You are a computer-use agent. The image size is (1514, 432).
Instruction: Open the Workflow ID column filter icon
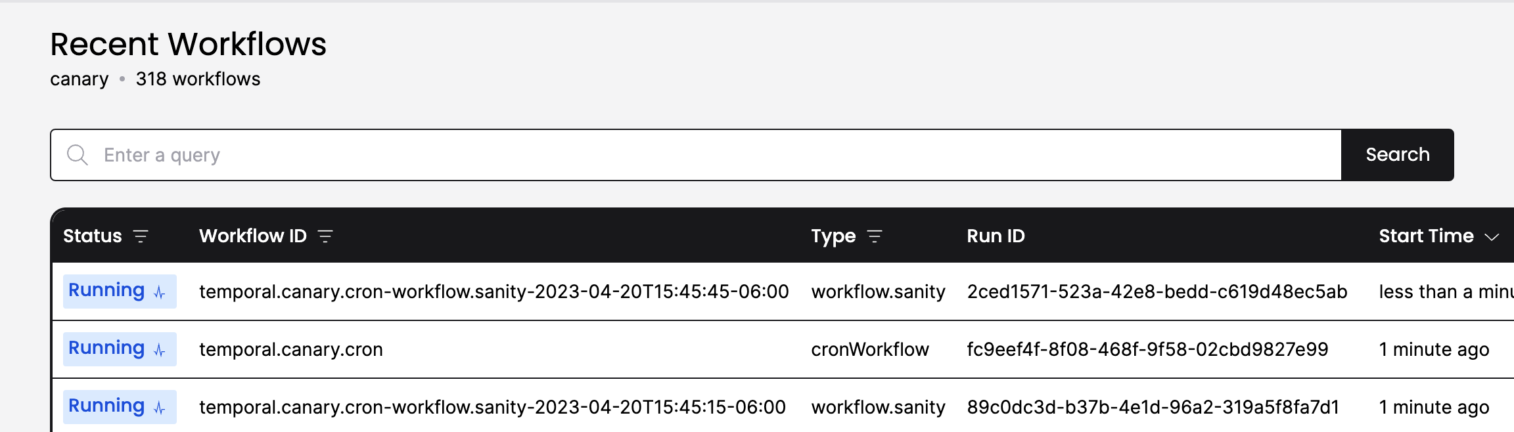325,236
